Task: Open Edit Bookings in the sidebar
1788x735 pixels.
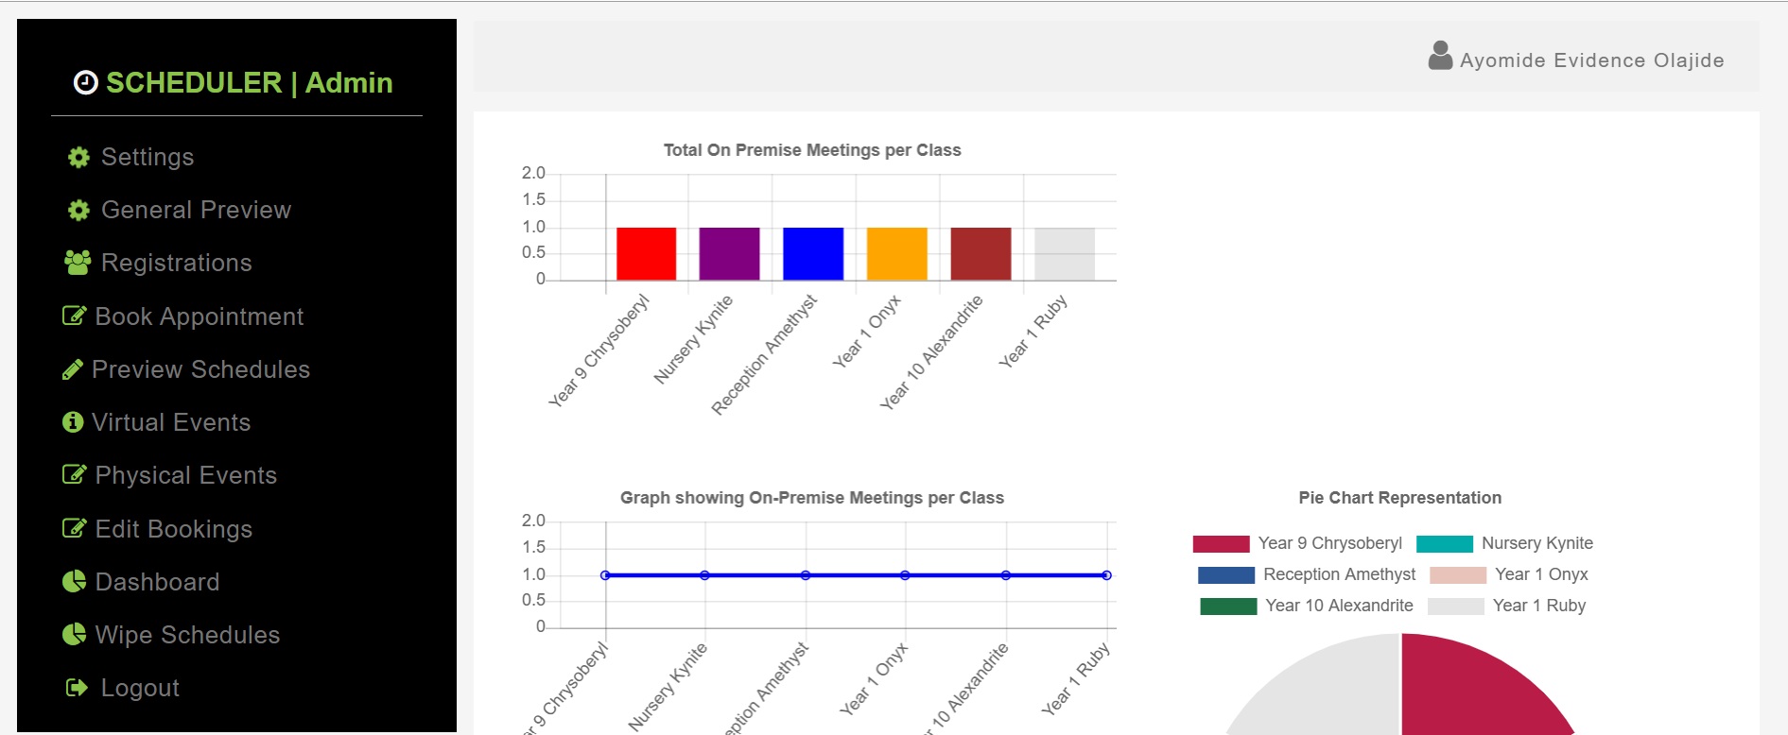Action: pos(158,529)
